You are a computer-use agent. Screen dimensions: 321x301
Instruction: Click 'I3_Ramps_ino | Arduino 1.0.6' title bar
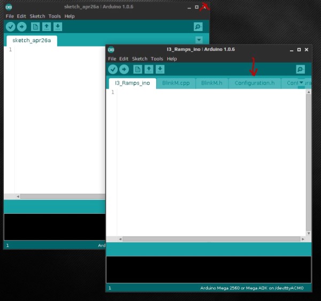click(x=201, y=49)
